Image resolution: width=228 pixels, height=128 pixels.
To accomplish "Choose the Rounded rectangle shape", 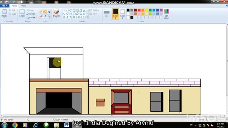I will point(77,10).
